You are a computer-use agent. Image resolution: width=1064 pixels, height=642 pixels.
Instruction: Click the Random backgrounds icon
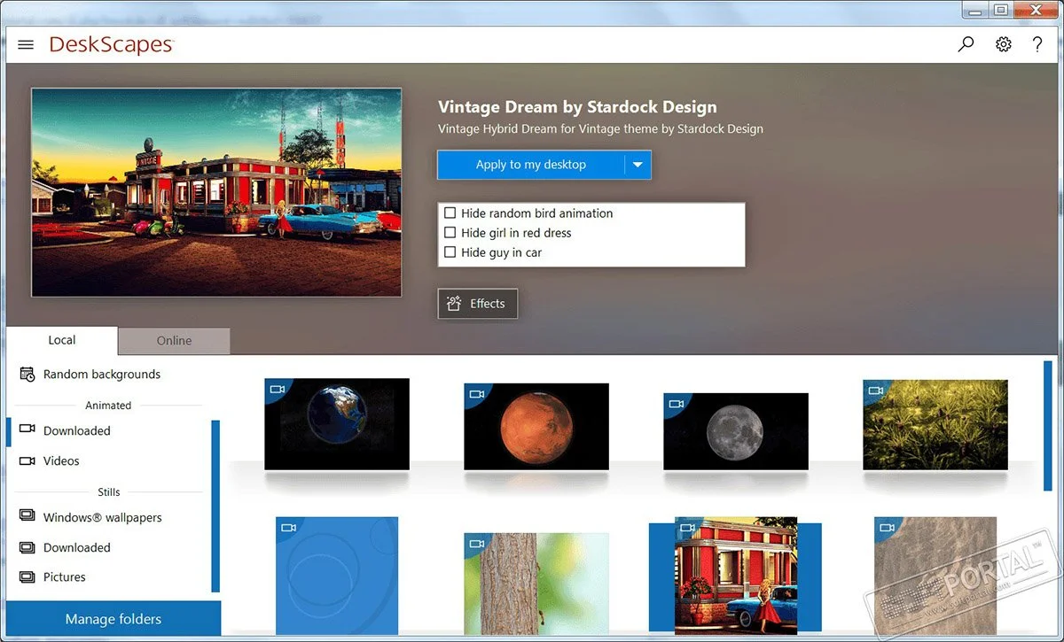point(27,375)
